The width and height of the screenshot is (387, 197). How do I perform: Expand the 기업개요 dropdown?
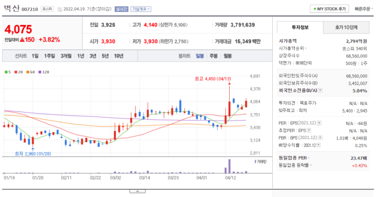[x=141, y=9]
